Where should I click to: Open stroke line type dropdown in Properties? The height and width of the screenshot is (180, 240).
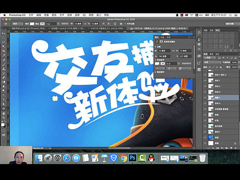click(x=186, y=64)
